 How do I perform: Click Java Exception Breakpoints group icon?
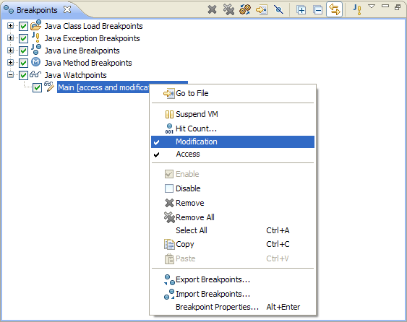point(36,38)
